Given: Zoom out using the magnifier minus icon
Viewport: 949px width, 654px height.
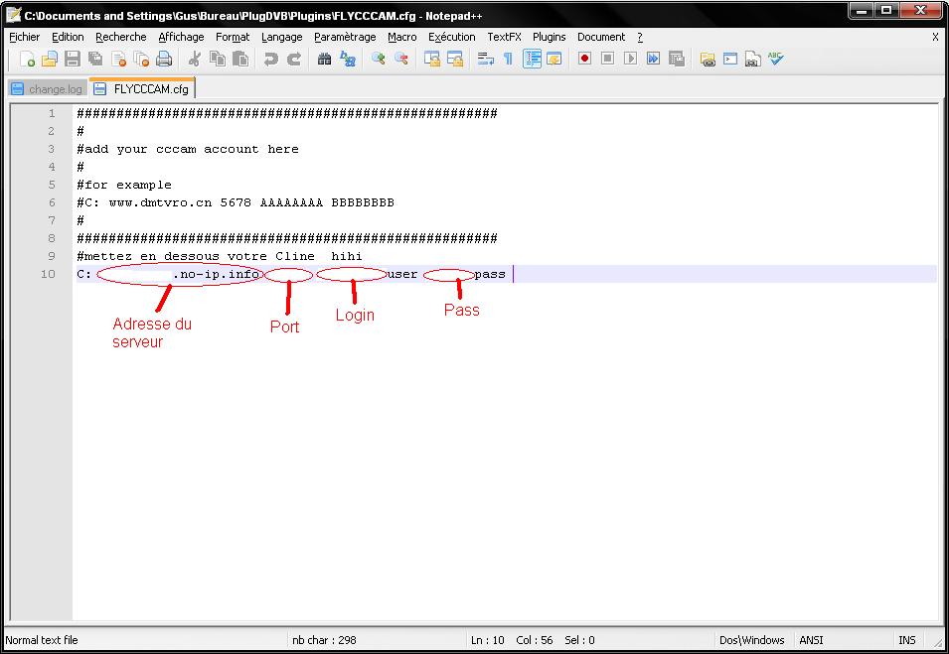Looking at the screenshot, I should click(x=401, y=59).
